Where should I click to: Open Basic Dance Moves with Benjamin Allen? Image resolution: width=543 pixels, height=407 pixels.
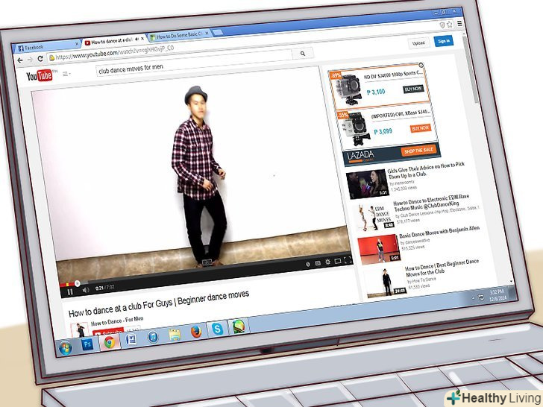tap(439, 232)
